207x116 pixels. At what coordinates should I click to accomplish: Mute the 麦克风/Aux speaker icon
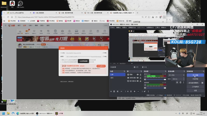point(145,79)
